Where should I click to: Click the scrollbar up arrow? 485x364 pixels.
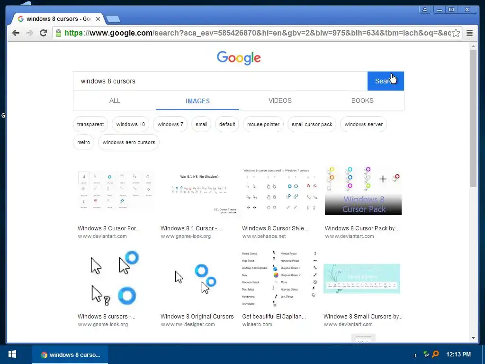click(x=473, y=46)
